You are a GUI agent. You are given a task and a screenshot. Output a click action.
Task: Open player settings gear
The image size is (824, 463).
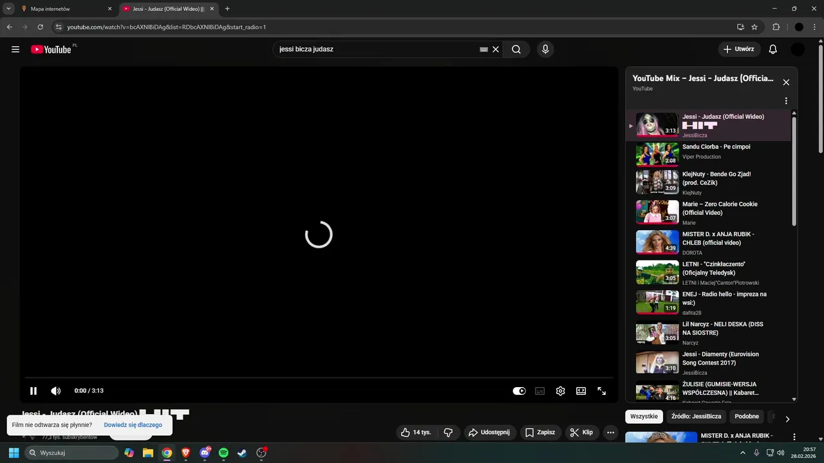click(560, 391)
